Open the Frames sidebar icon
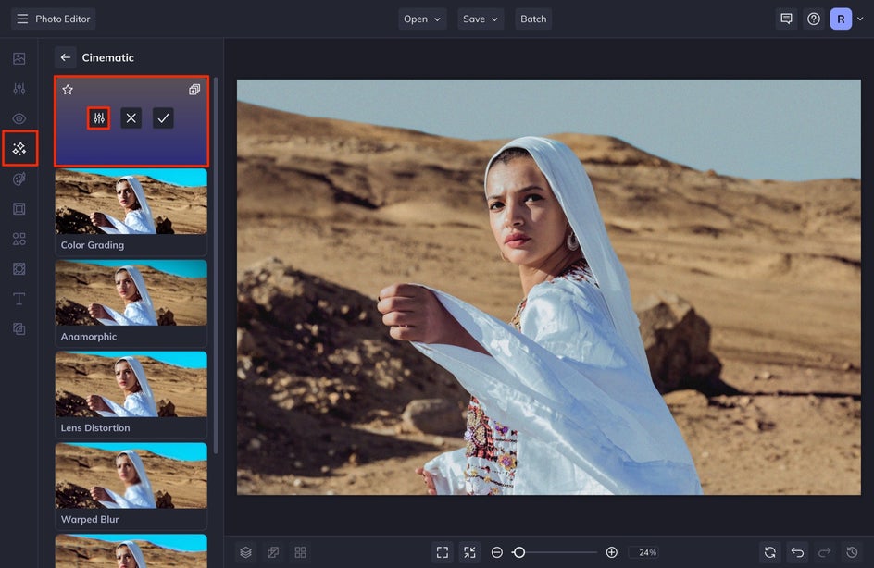Image resolution: width=874 pixels, height=568 pixels. coord(19,209)
